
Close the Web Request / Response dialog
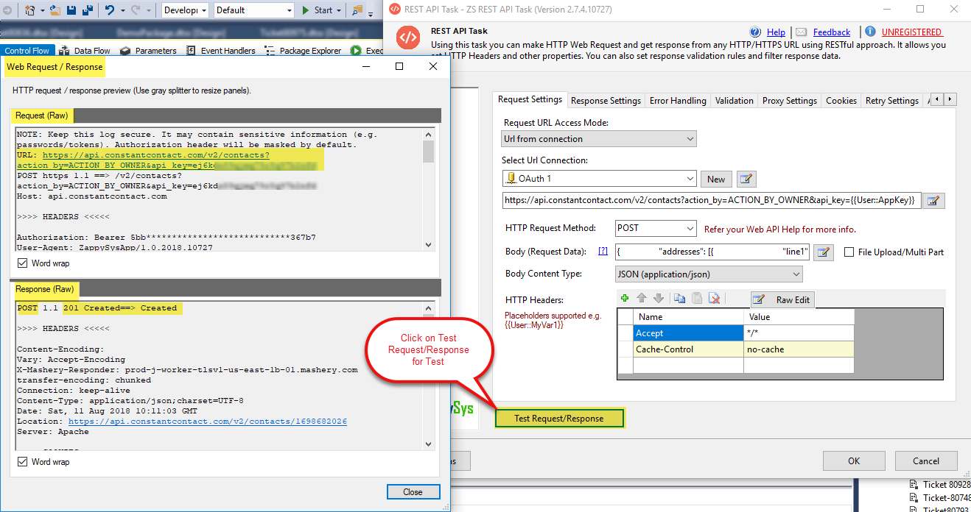pyautogui.click(x=413, y=492)
